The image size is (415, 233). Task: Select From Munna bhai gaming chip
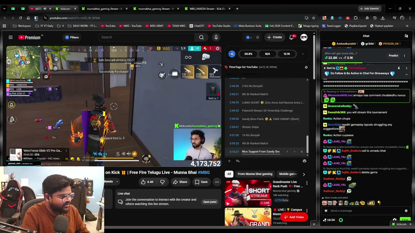[255, 174]
